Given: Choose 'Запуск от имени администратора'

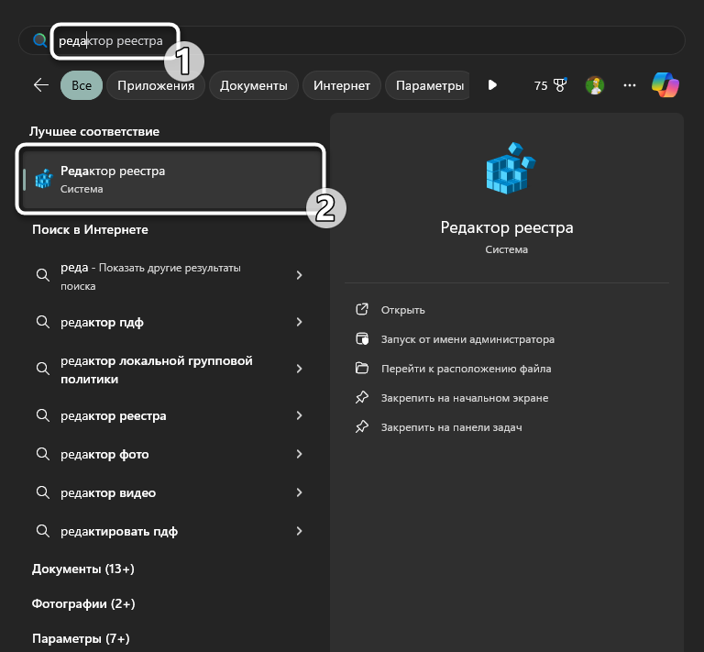Looking at the screenshot, I should (467, 339).
